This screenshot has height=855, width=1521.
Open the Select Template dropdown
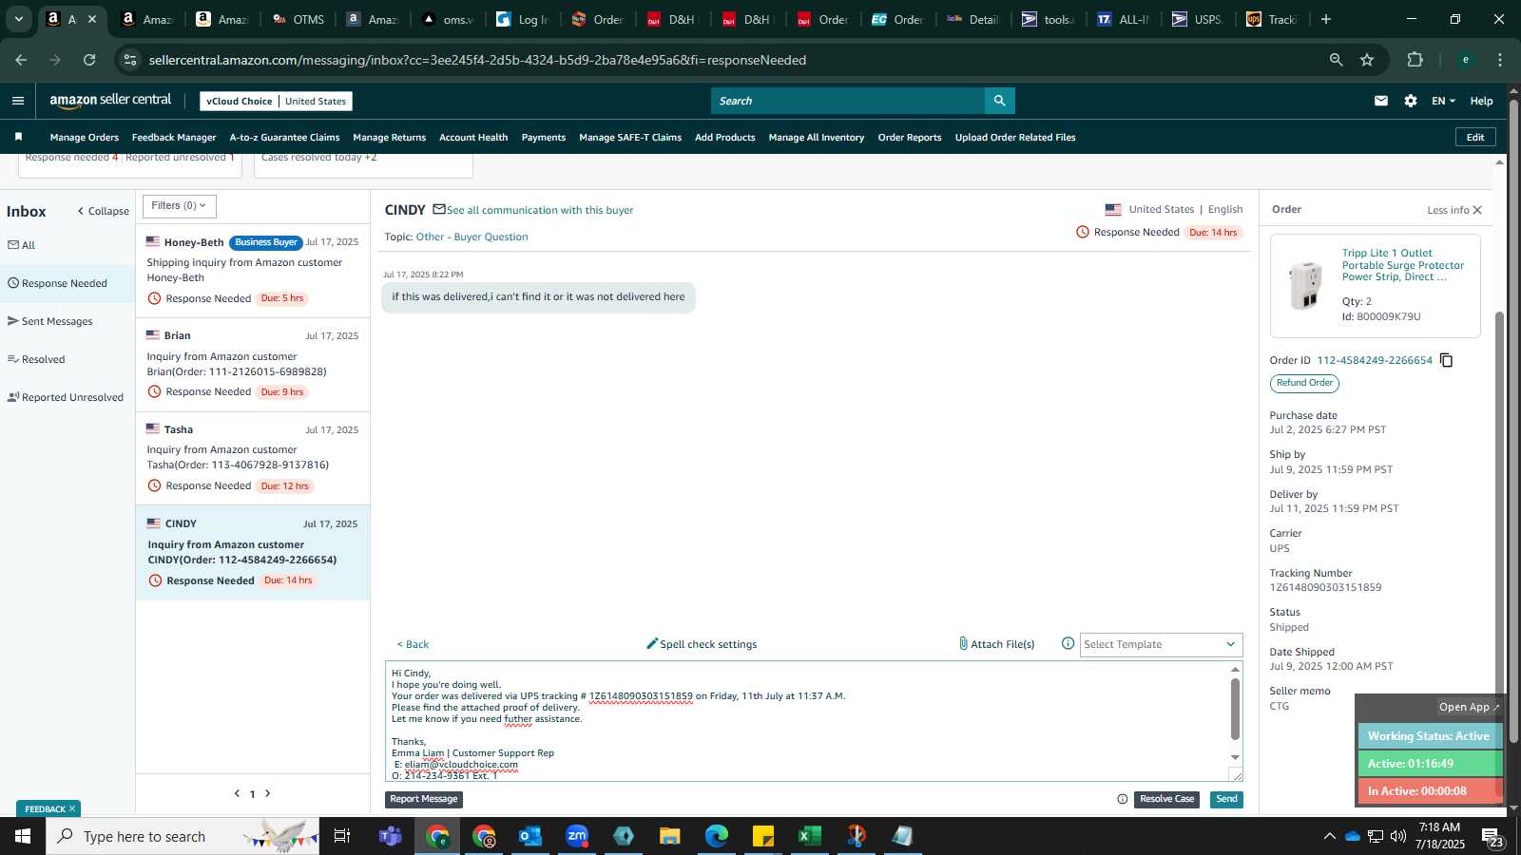(1161, 644)
